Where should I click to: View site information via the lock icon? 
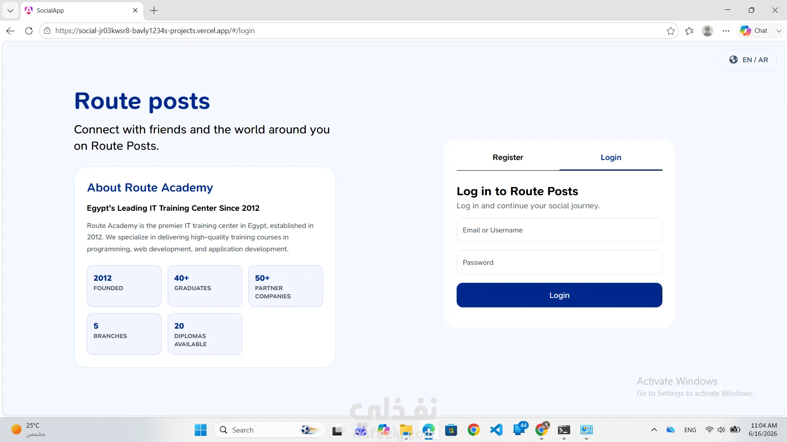coord(47,31)
